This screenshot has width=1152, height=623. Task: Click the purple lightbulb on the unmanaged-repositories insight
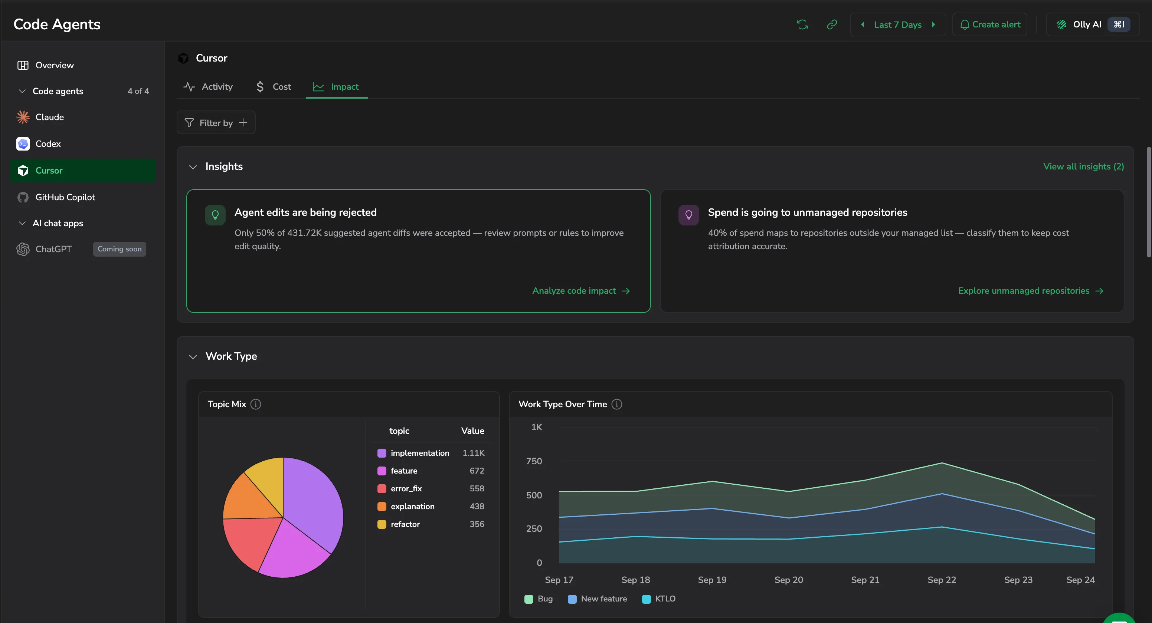pos(689,215)
